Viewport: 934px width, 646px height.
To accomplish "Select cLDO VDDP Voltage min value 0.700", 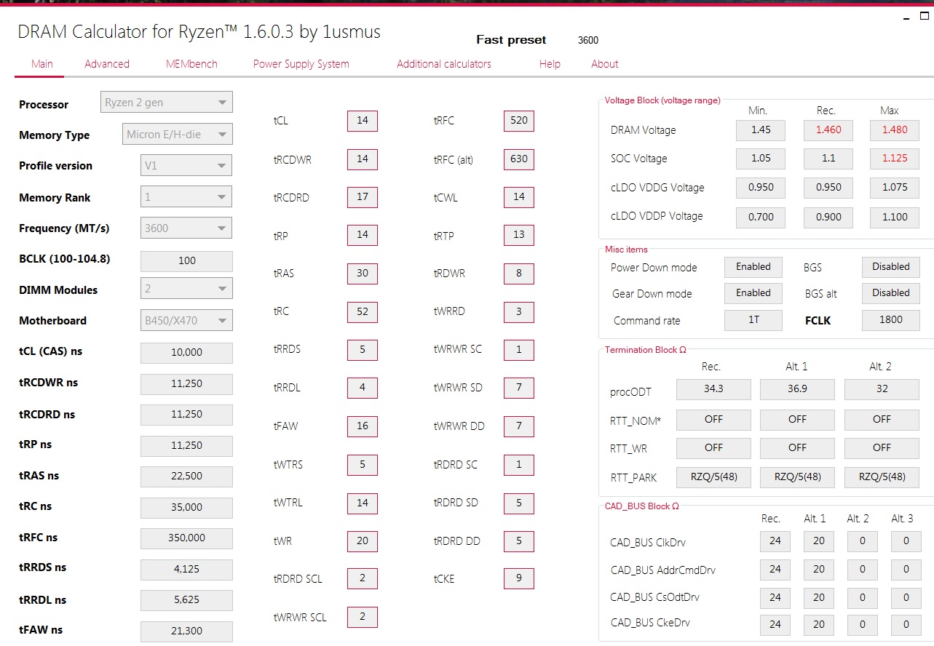I will (x=761, y=216).
